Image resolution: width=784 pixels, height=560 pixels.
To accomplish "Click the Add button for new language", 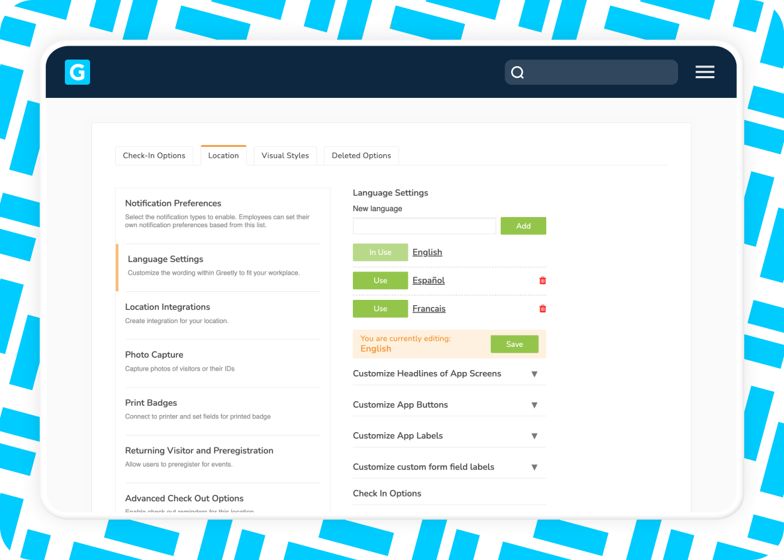I will 523,226.
